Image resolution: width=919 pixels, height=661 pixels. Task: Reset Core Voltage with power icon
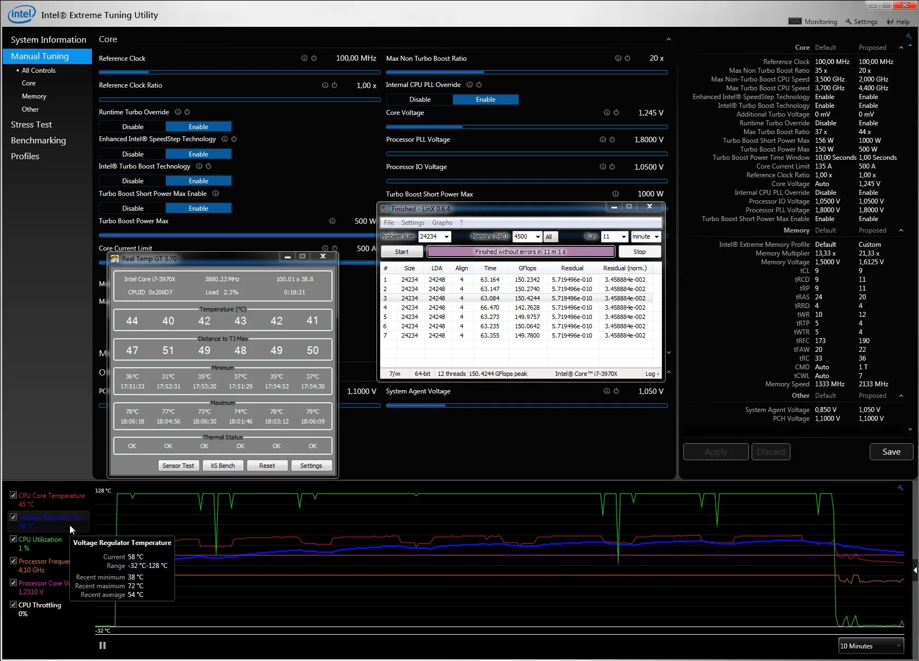point(616,113)
